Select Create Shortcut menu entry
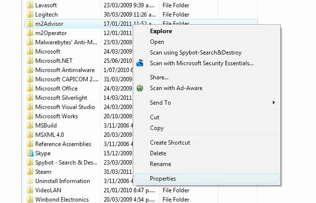The width and height of the screenshot is (316, 203). point(170,143)
